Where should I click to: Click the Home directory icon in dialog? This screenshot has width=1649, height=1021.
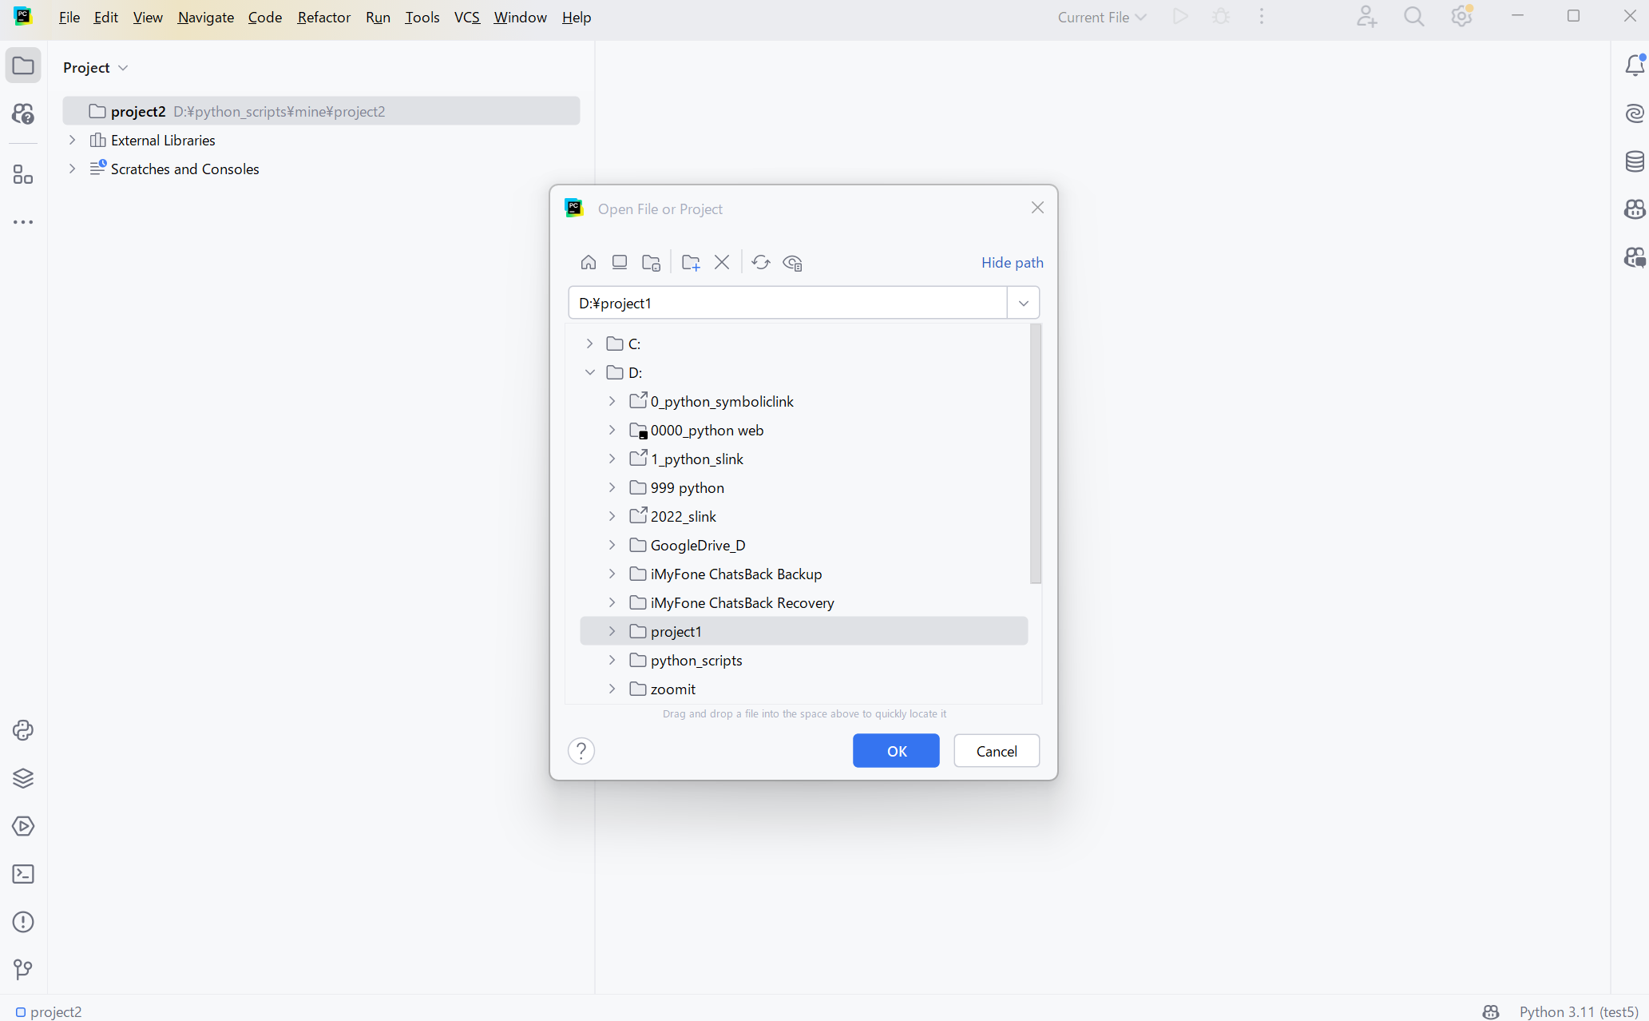pos(589,262)
